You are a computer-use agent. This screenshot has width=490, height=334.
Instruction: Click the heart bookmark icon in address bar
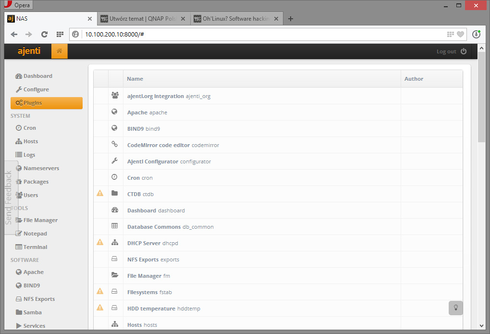(460, 35)
